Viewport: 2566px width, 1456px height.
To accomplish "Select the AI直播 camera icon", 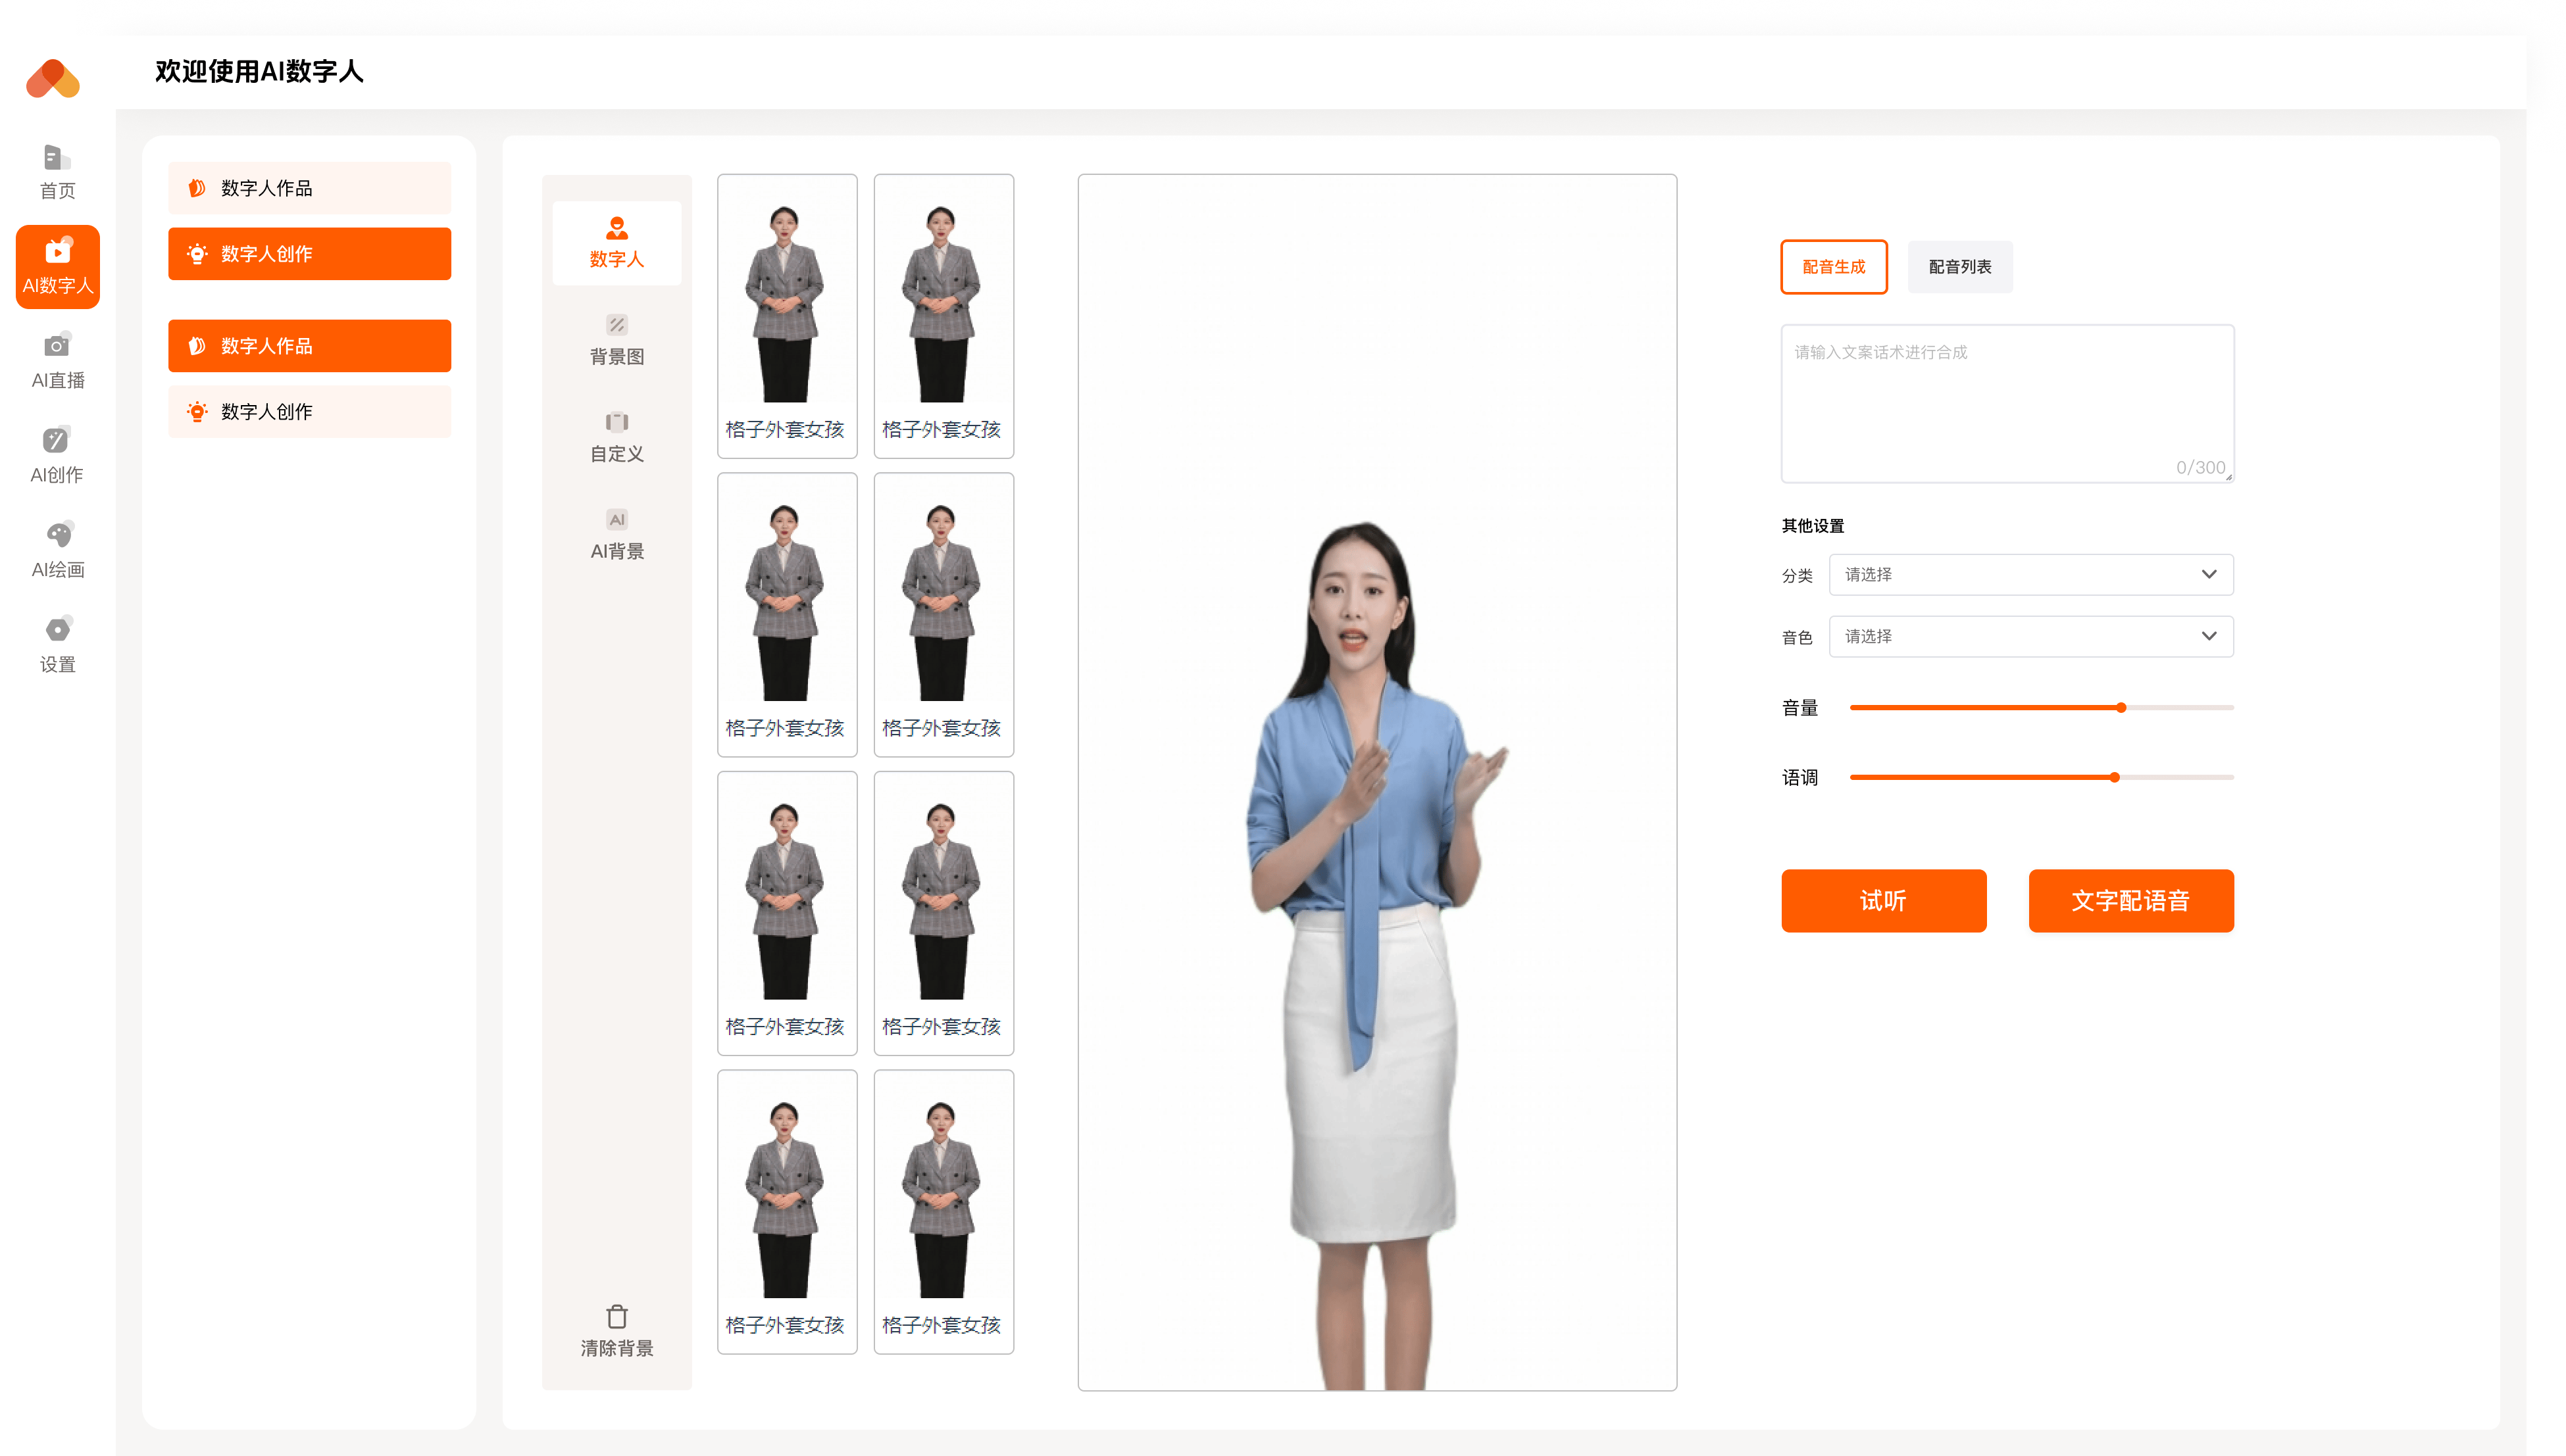I will 57,346.
